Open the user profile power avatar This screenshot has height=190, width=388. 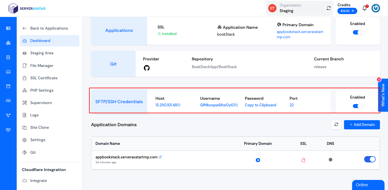(376, 8)
